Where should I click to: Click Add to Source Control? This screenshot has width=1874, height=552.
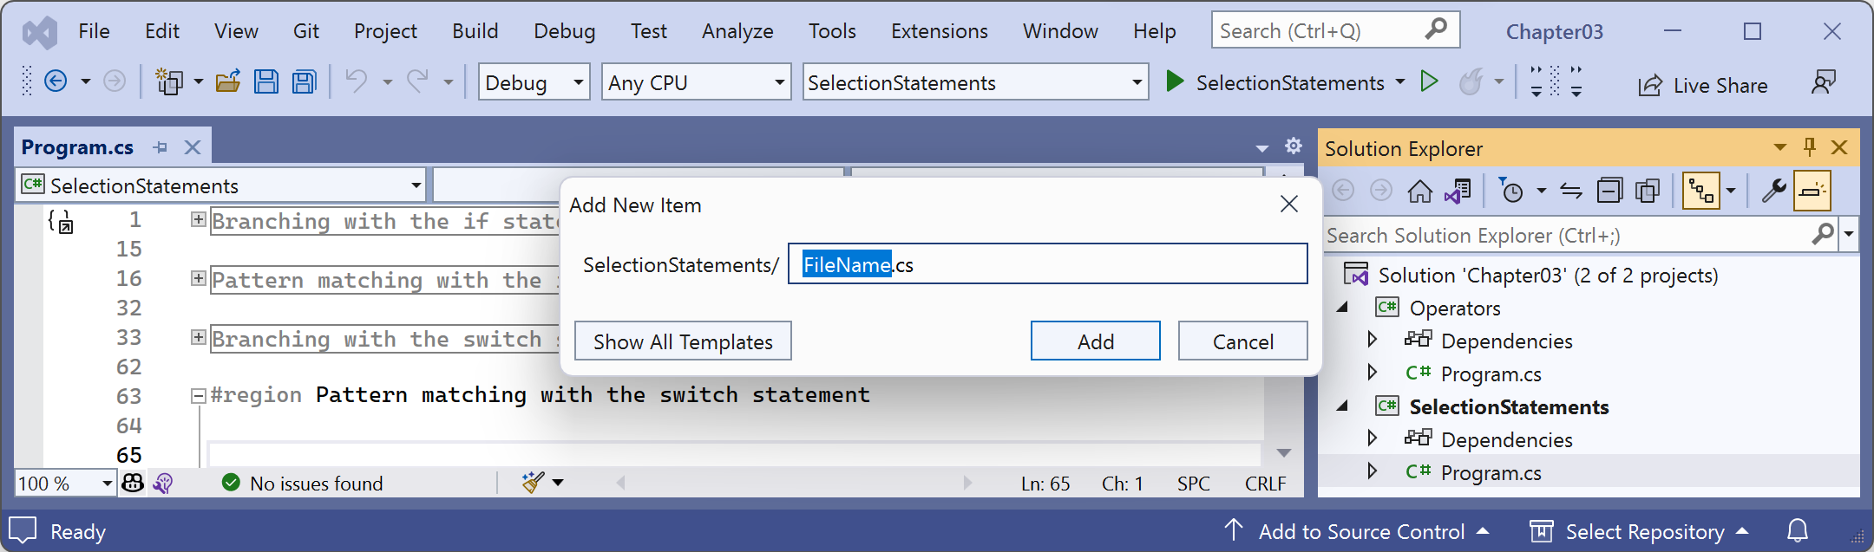[1360, 531]
